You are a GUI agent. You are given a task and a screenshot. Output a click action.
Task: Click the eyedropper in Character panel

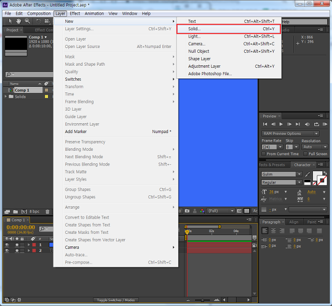[307, 174]
